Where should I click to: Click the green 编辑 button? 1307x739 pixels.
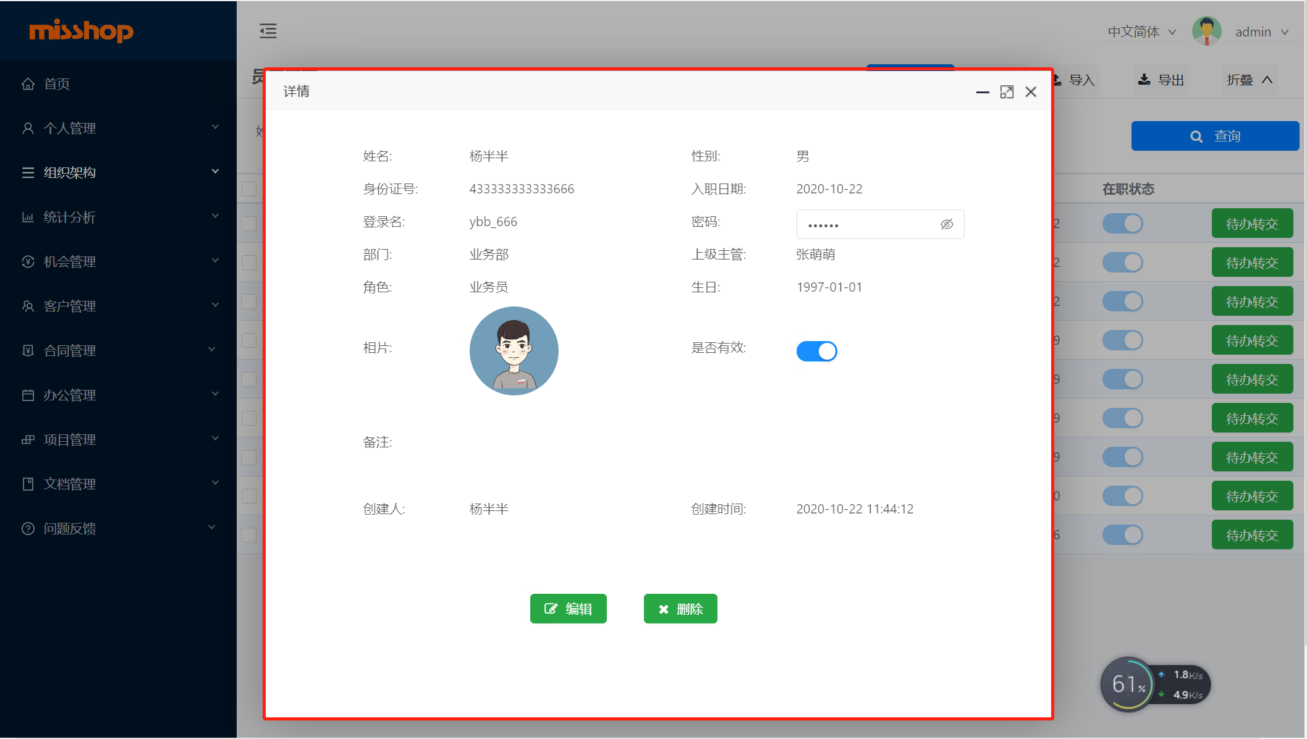coord(568,609)
